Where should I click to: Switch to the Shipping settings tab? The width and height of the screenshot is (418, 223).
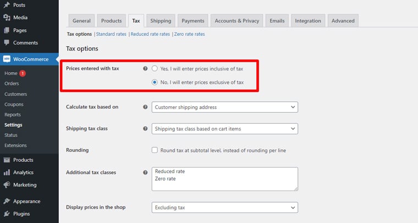pos(161,21)
